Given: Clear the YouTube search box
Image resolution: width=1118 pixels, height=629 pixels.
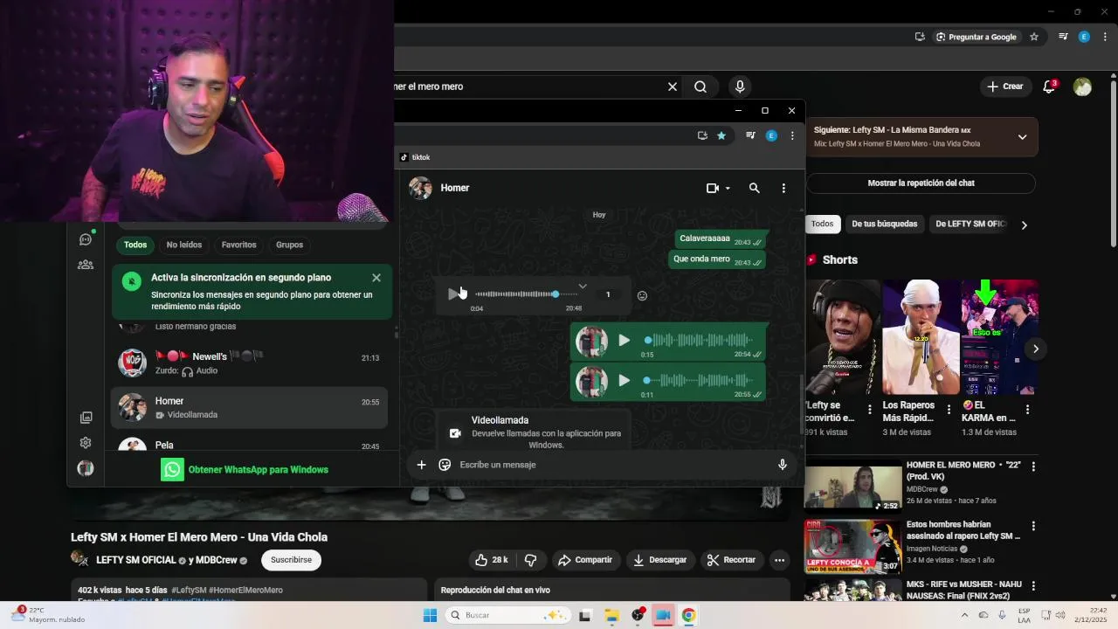Looking at the screenshot, I should pos(673,86).
